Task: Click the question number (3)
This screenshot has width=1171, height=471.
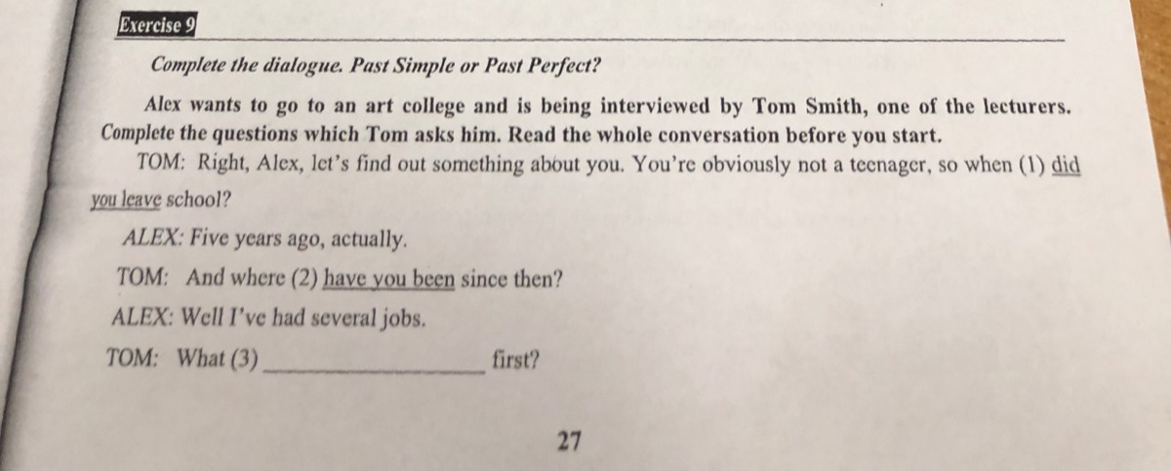Action: [244, 359]
